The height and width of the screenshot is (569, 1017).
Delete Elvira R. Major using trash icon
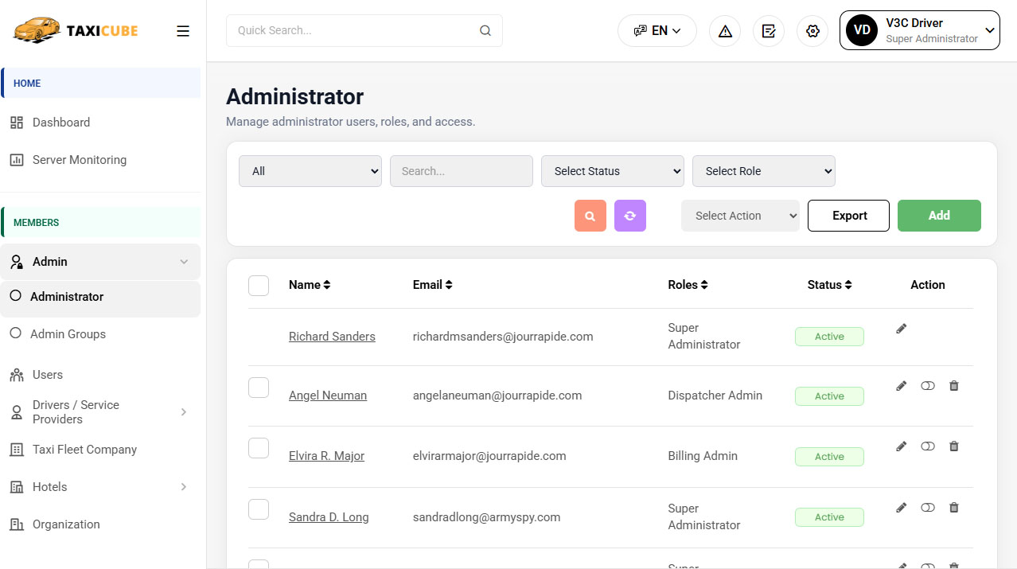[954, 446]
